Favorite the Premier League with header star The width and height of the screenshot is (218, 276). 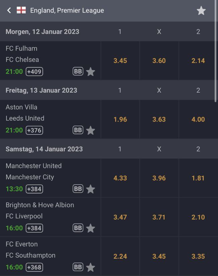coord(201,11)
